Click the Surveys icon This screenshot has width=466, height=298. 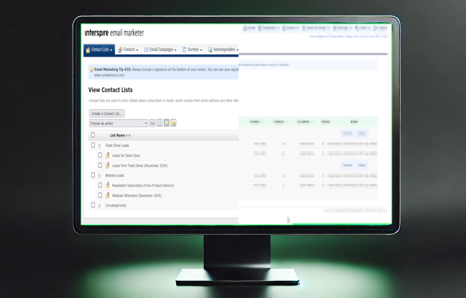pos(183,49)
